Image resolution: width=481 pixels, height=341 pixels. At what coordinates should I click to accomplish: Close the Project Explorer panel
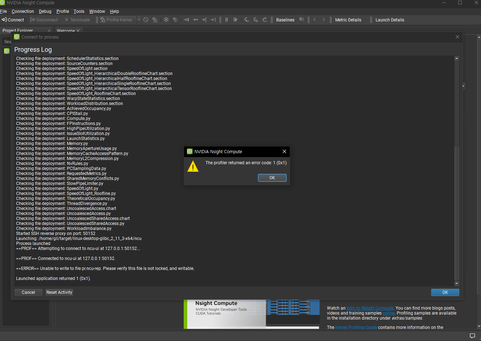click(49, 31)
